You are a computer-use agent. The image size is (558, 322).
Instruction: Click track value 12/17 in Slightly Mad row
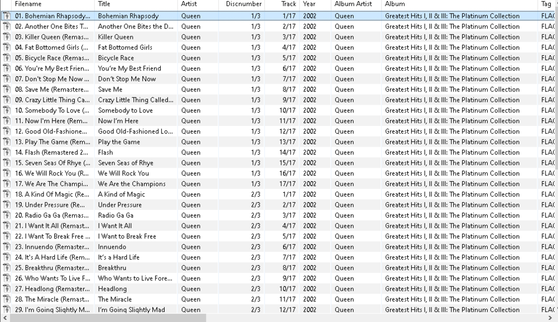pyautogui.click(x=287, y=310)
